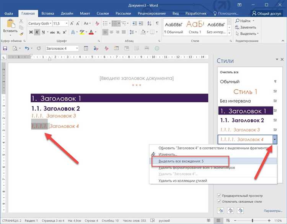Select Изменить... in the context menu
The width and height of the screenshot is (287, 224).
tap(168, 155)
